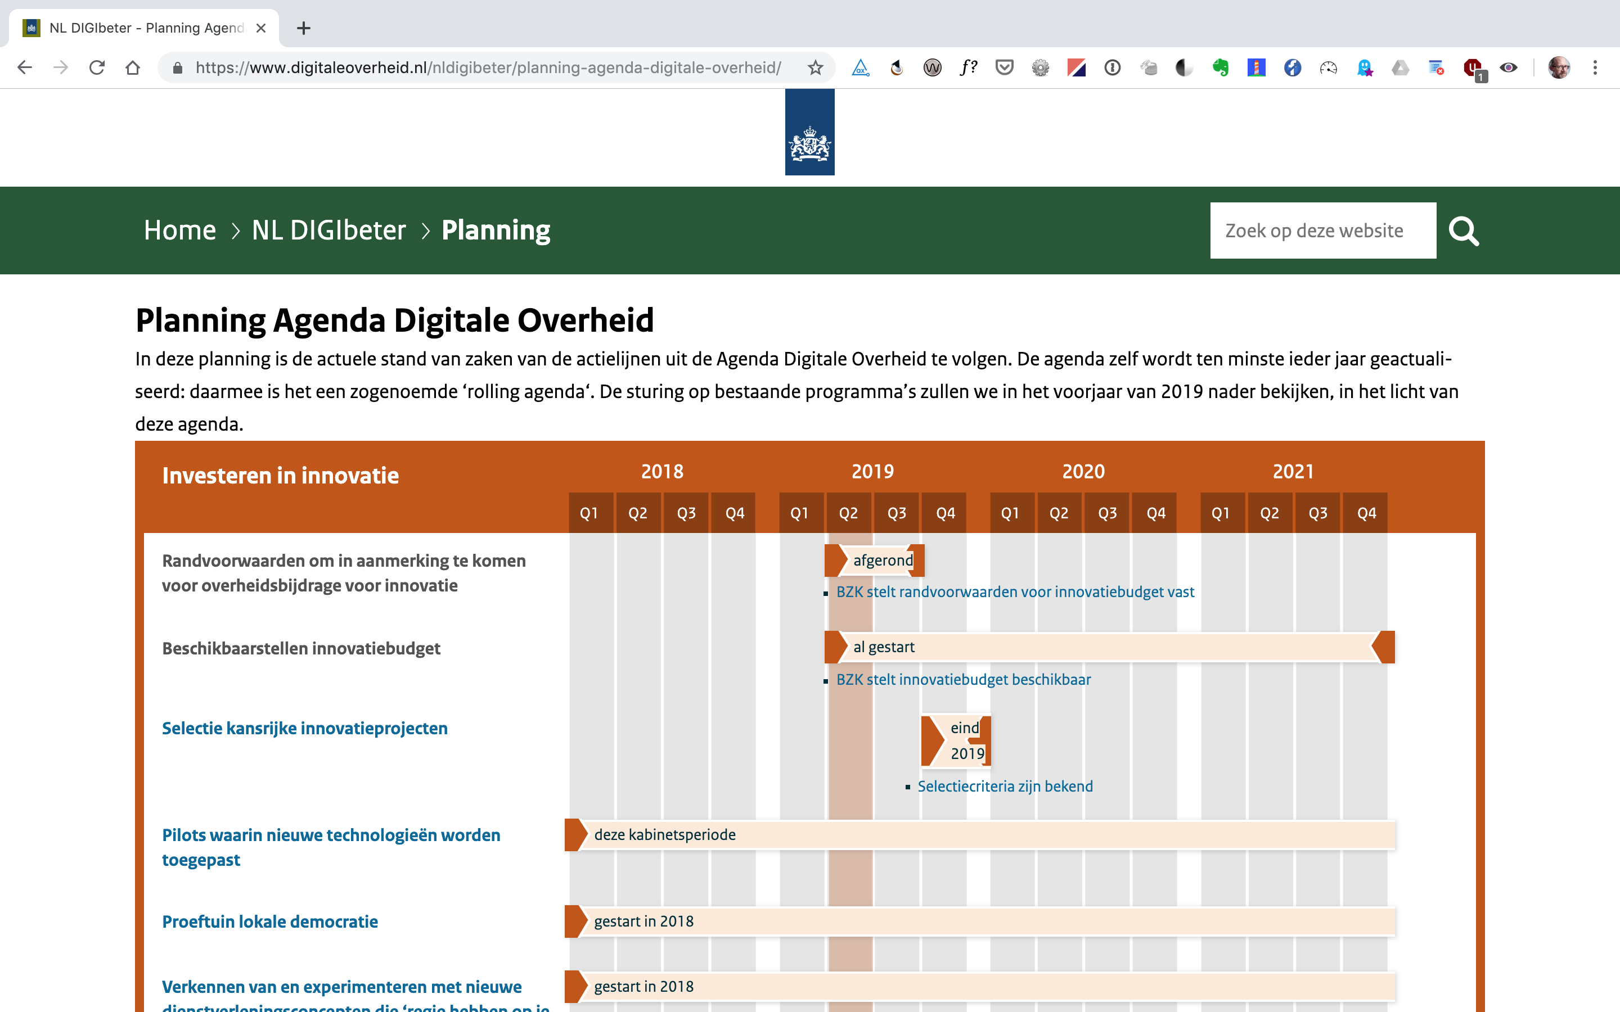Click the 'al gestart' timeline bar
1620x1012 pixels.
point(1109,647)
